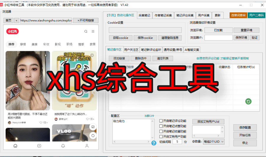Select the AI智能文案 tab
Screen dimensions: 266x157
[192, 50]
